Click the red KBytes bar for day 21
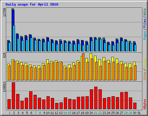Screen dimensions: 148x116 pyautogui.click(x=96, y=98)
